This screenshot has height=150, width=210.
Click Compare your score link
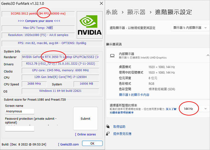tap(39, 21)
